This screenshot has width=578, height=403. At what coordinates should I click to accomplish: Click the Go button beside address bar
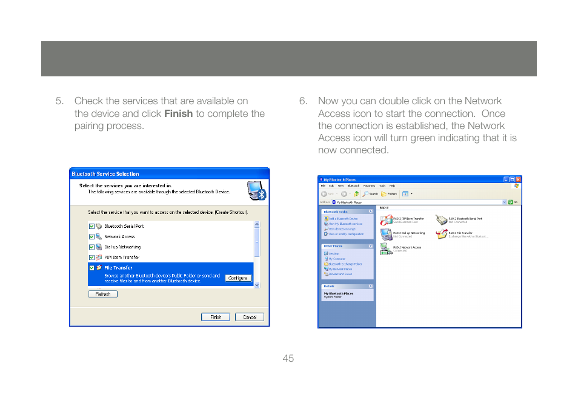[x=513, y=202]
